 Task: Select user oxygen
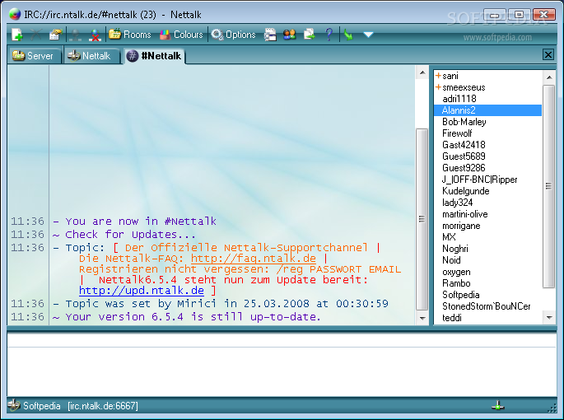pos(487,272)
